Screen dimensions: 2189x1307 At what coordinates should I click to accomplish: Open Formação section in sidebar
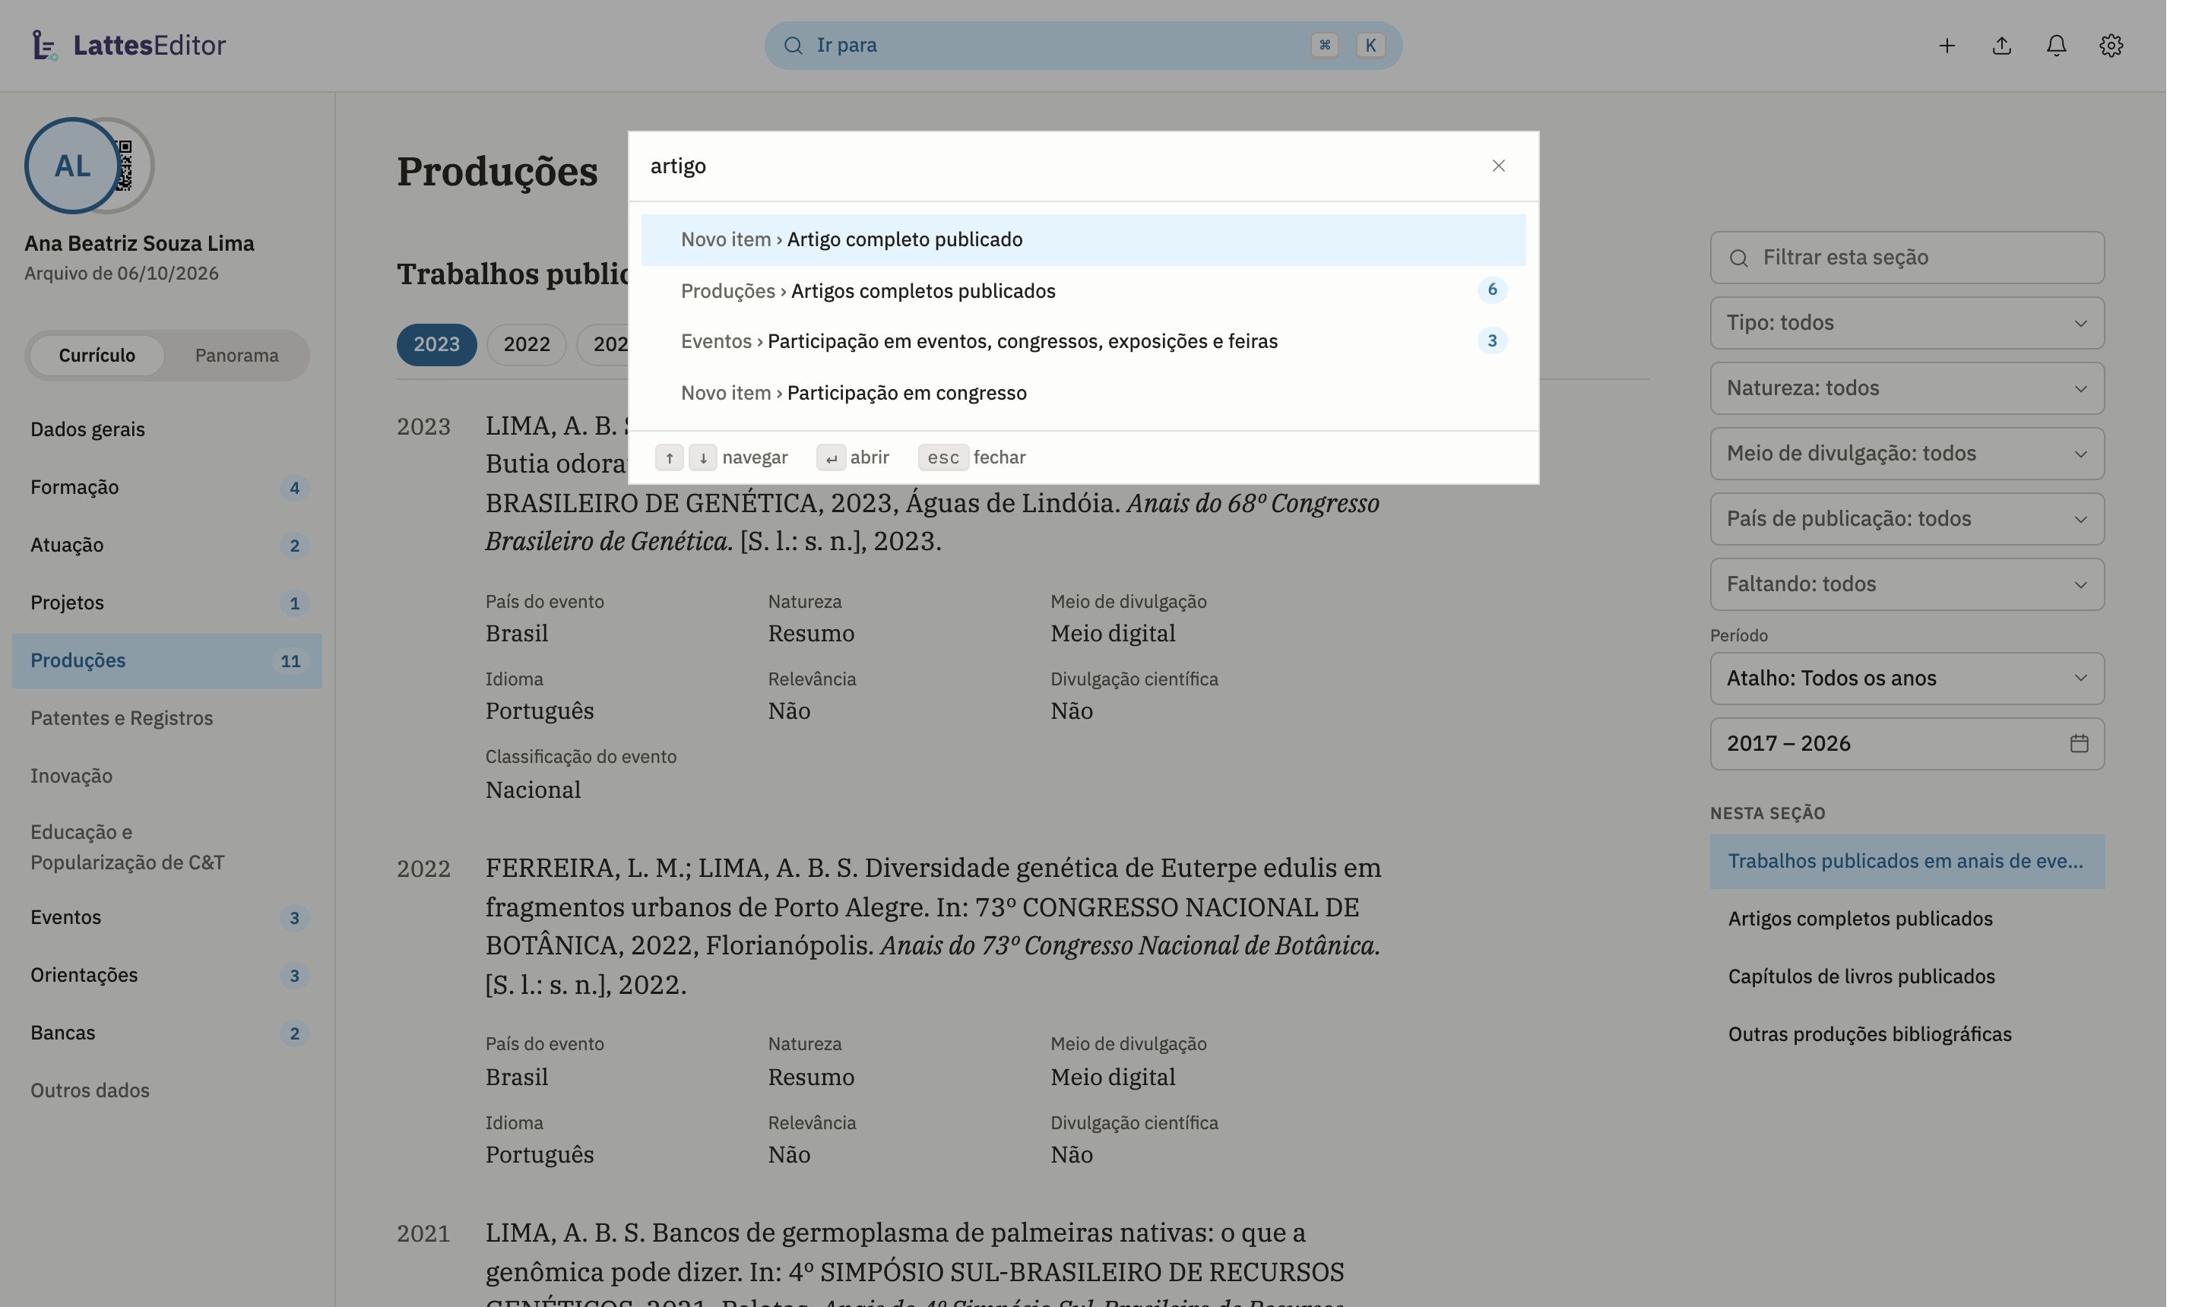[x=166, y=488]
